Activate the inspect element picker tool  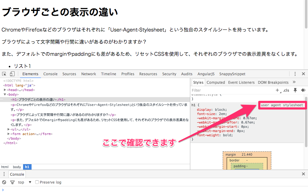click(x=4, y=74)
